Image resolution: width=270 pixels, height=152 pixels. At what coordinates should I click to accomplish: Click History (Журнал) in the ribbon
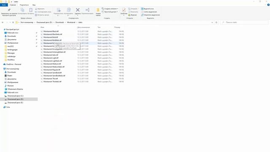pyautogui.click(x=132, y=15)
